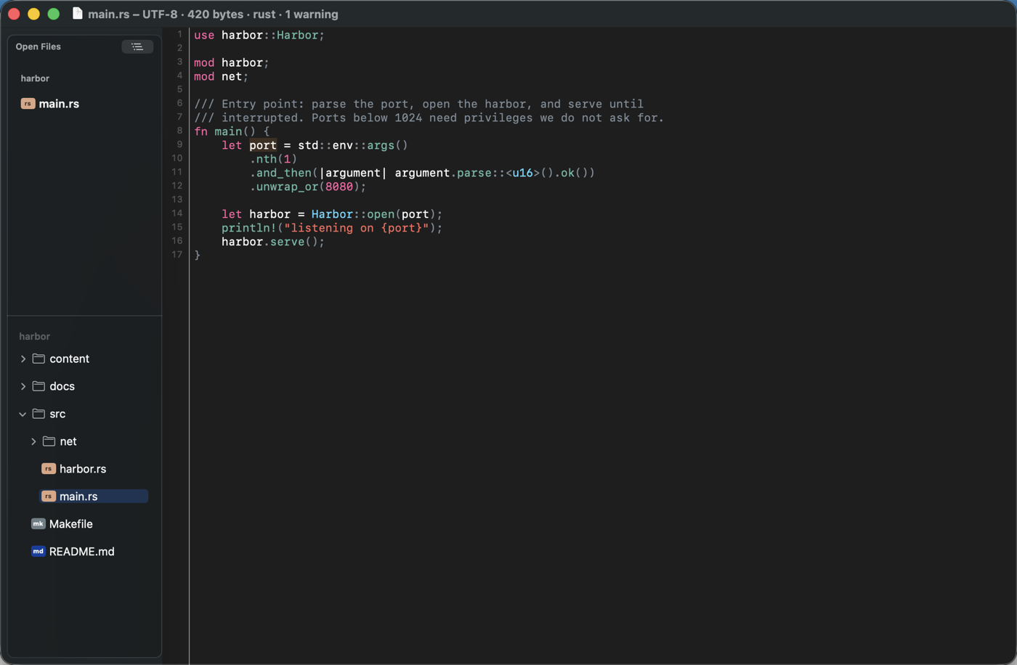Click the harbor group label under Open Files

[35, 78]
